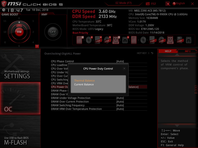
Task: Open DRAM Switching Frequency [Auto] value
Action: coord(120,105)
